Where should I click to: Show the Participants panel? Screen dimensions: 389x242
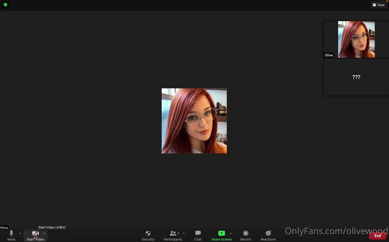tap(173, 235)
